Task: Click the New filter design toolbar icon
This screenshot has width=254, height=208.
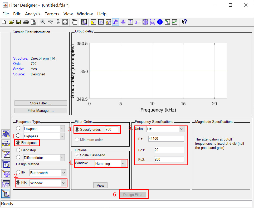Action: [x=4, y=22]
